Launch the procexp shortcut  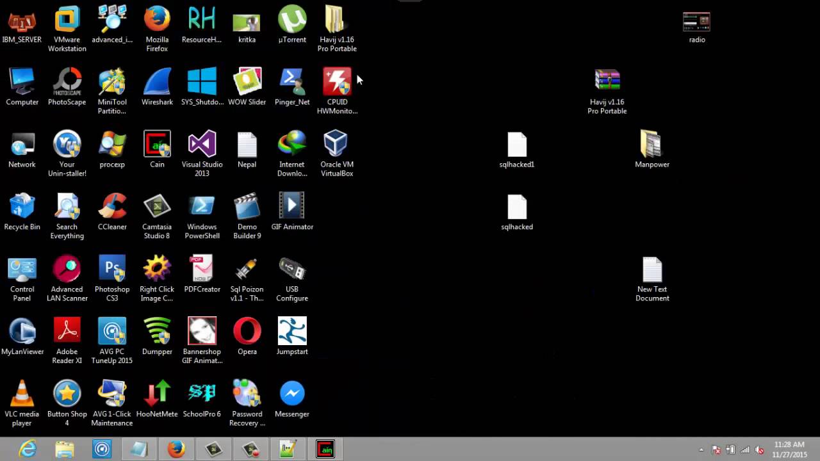pyautogui.click(x=112, y=150)
